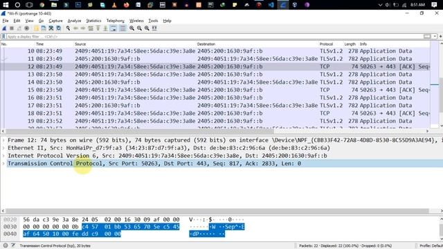
Task: Toggle packet colorization rules
Action: pyautogui.click(x=123, y=28)
